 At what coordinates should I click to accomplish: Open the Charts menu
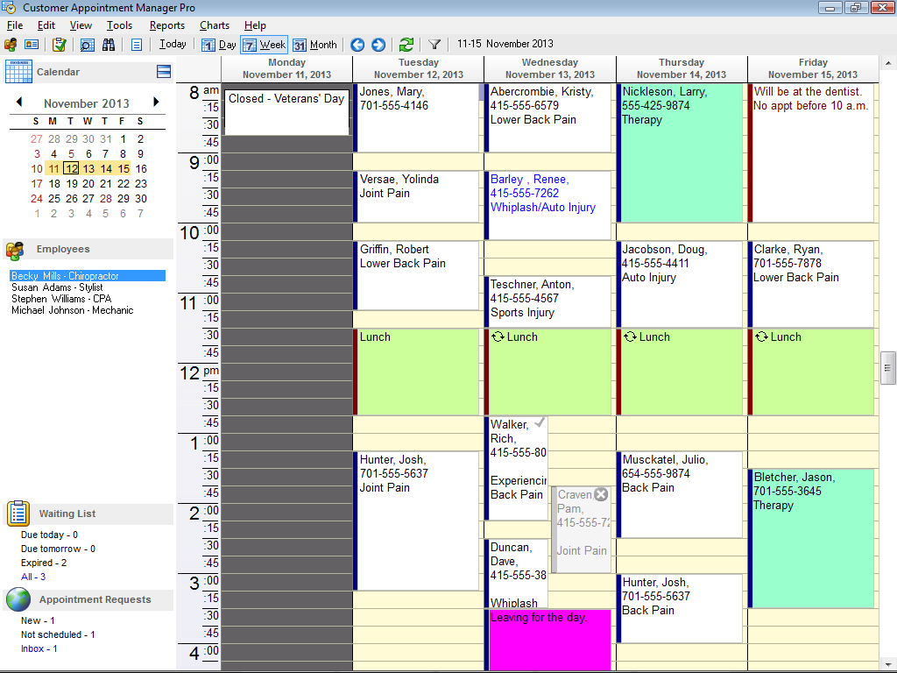214,25
